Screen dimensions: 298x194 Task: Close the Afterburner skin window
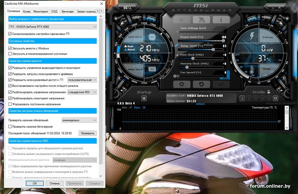coord(280,8)
